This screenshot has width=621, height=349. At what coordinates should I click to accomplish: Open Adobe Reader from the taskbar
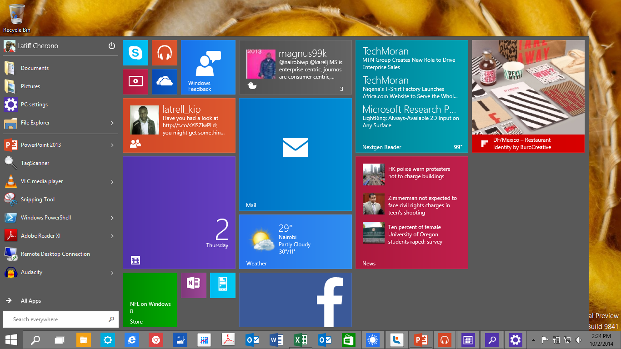tap(228, 339)
